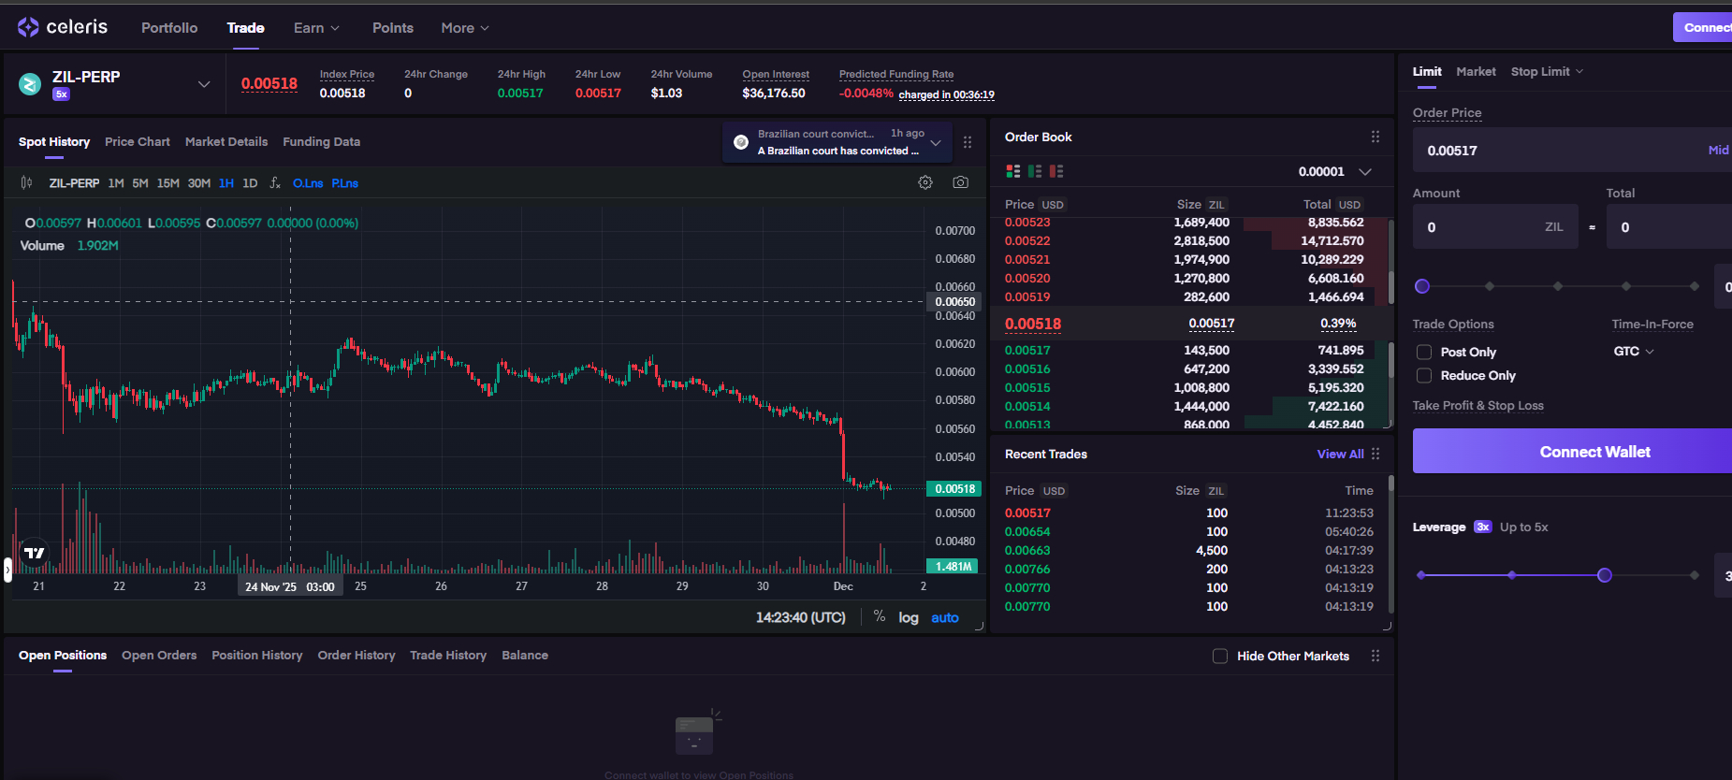The width and height of the screenshot is (1732, 780).
Task: Click the leverage slider handle
Action: [1605, 575]
